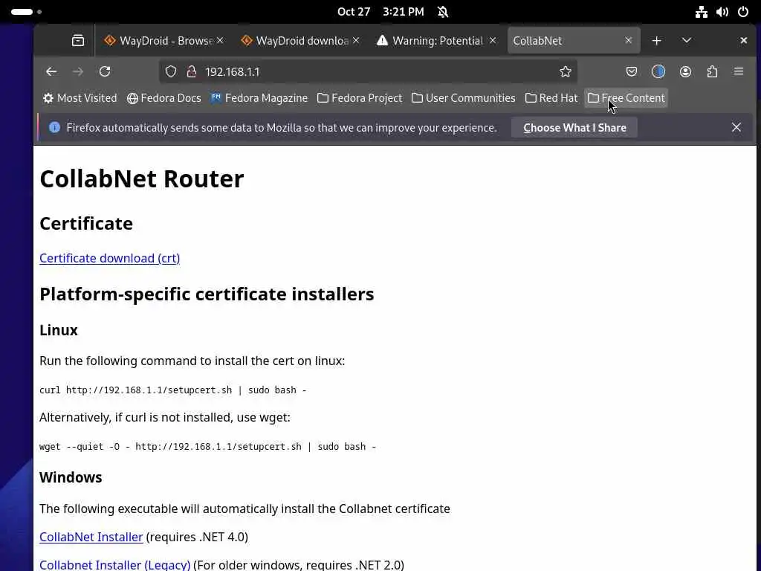Click the Platform-specific certificate installers heading
Image resolution: width=761 pixels, height=571 pixels.
207,294
